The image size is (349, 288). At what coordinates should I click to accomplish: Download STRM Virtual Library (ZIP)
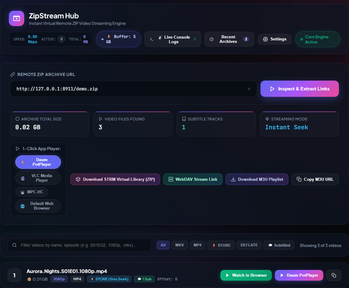tap(115, 179)
